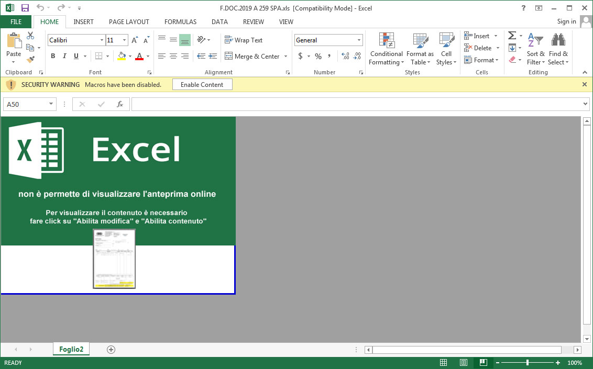
Task: Open the Font Size dropdown
Action: pyautogui.click(x=125, y=40)
